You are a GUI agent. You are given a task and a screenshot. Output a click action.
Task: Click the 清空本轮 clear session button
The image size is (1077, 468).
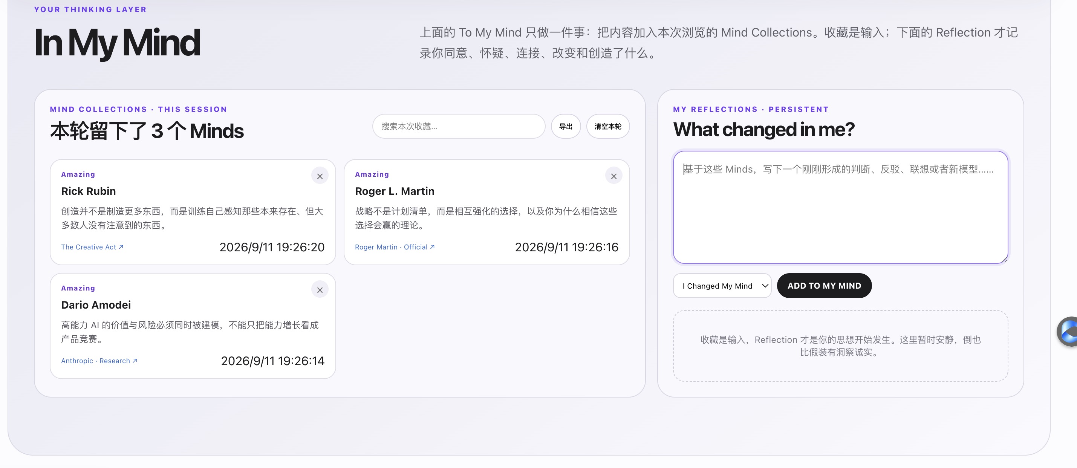pos(608,126)
